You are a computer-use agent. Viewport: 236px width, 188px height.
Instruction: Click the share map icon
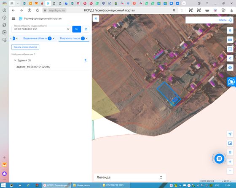point(230,58)
